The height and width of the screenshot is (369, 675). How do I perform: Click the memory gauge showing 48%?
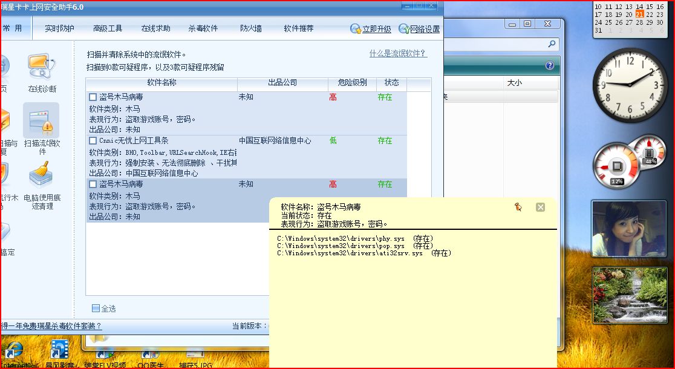(649, 152)
